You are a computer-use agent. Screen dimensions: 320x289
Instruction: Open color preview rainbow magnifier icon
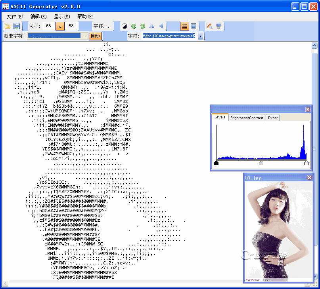pos(209,26)
